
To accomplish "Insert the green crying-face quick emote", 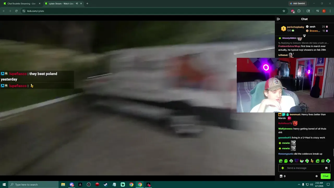I will click(x=318, y=161).
